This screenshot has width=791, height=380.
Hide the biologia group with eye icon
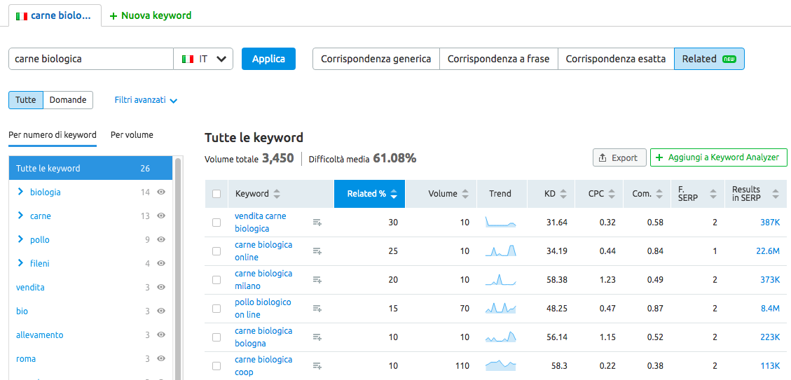tap(161, 192)
